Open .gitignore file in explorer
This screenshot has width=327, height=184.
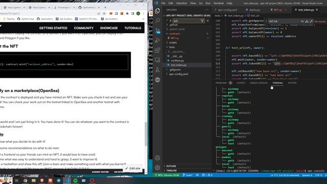point(175,70)
